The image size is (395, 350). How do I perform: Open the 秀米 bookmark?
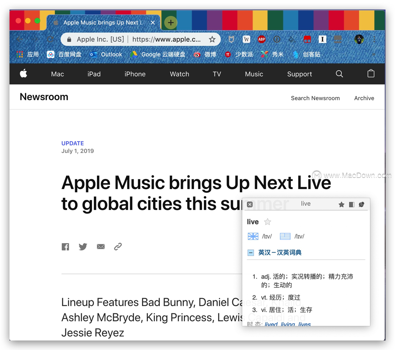tap(272, 54)
